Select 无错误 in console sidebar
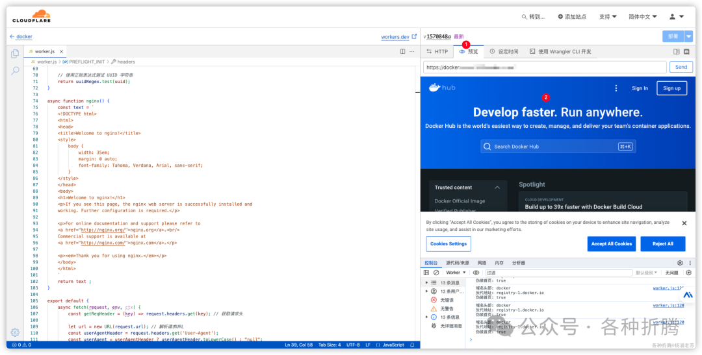 point(447,300)
